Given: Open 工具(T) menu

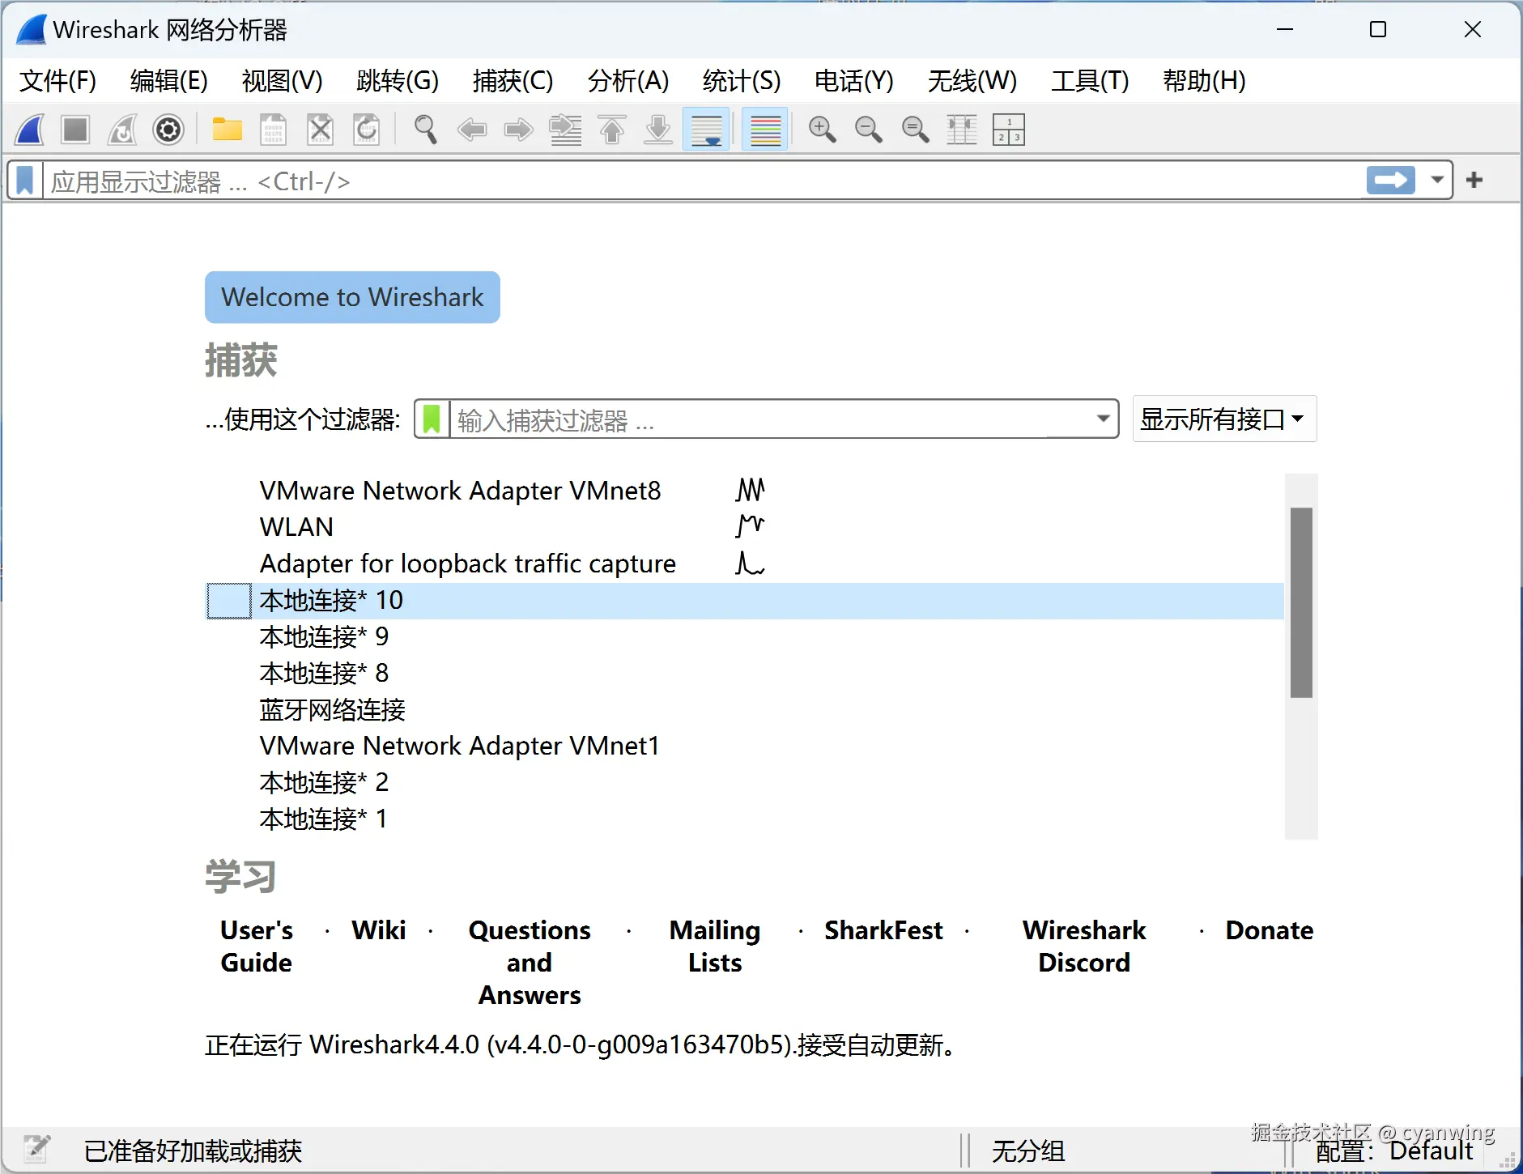Looking at the screenshot, I should (1090, 81).
